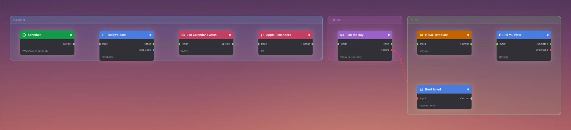This screenshot has width=571, height=130.
Task: Click the red Failure connection wire
Action: pyautogui.click(x=405, y=74)
